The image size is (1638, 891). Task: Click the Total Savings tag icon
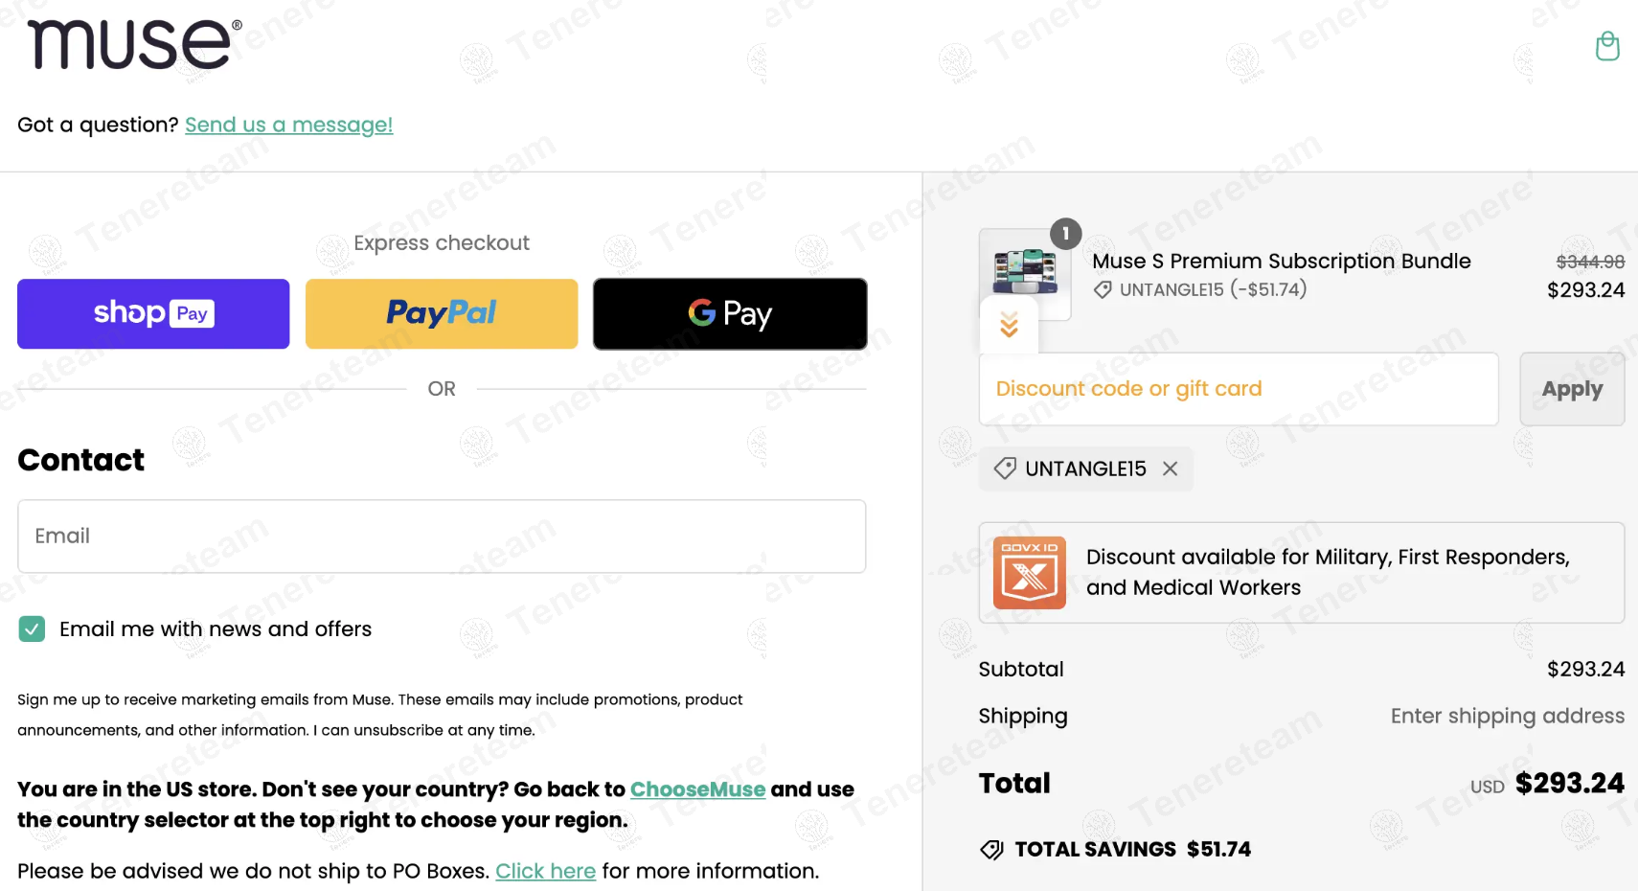[x=991, y=850]
